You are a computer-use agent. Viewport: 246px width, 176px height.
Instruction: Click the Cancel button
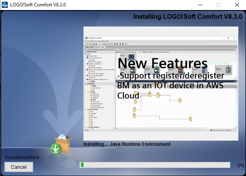coord(19,167)
